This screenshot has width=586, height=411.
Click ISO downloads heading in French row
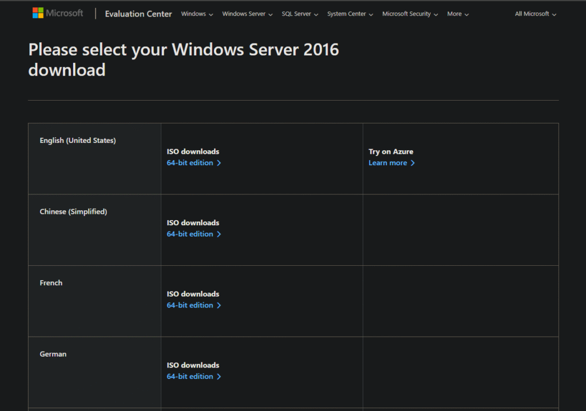tap(193, 294)
